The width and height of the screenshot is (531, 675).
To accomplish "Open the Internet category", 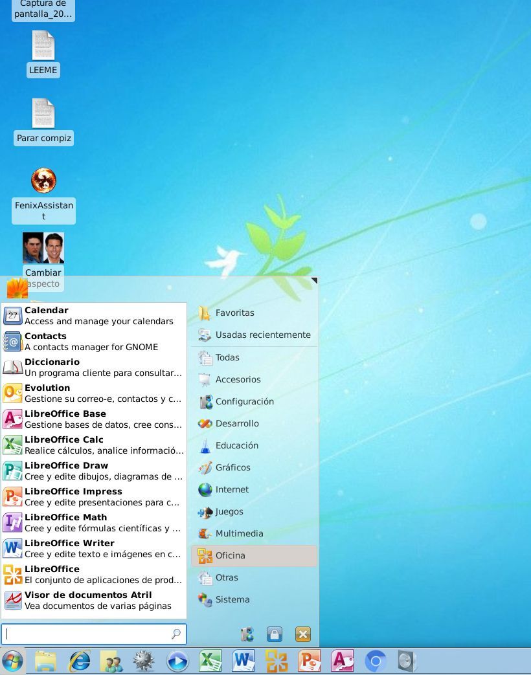I will click(x=254, y=489).
